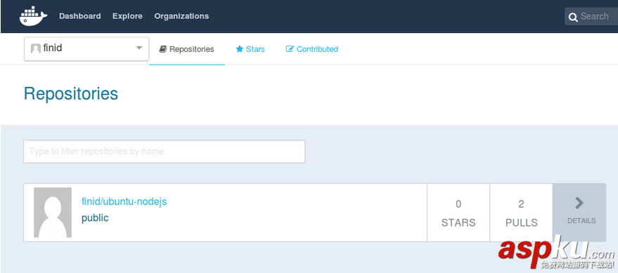Click the public visibility label
Image resolution: width=618 pixels, height=273 pixels.
[x=95, y=218]
